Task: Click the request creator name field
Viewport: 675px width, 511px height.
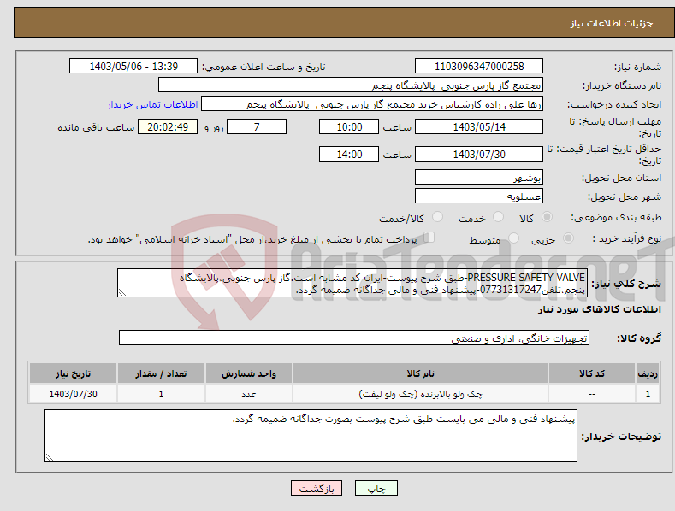Action: coord(372,104)
